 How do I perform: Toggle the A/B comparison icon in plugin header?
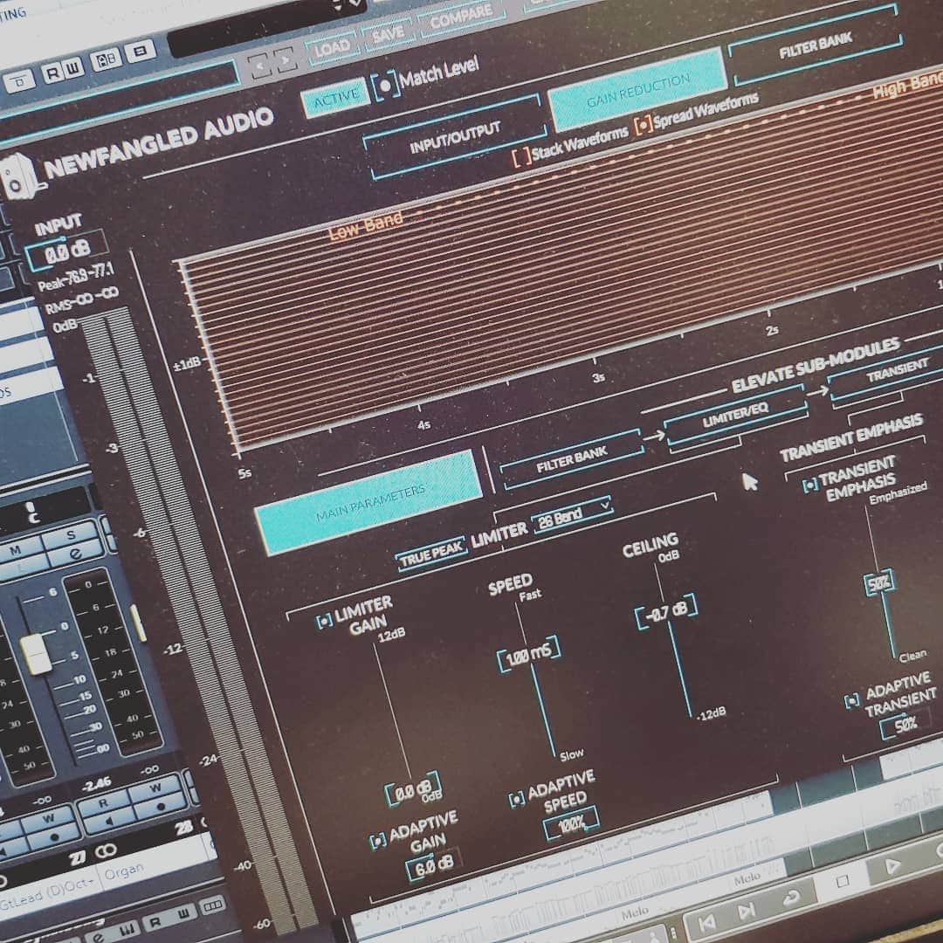click(106, 59)
